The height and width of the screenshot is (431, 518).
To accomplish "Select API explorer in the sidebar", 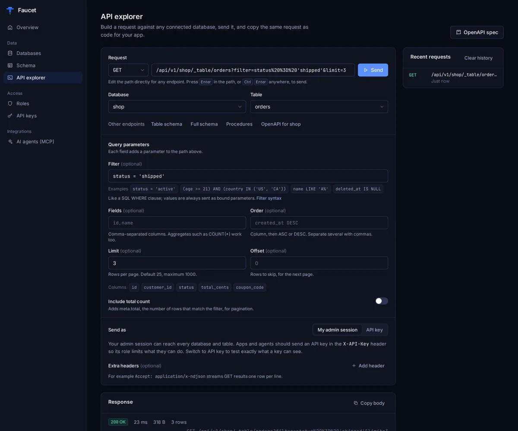I will (x=43, y=78).
